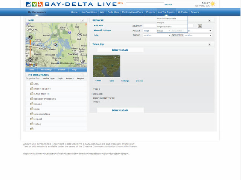Open the Projects menu
The image size is (241, 180).
(150, 12)
